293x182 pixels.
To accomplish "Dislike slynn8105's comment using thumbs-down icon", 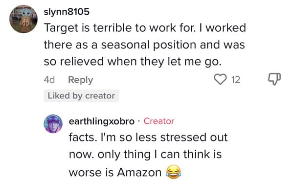I will [274, 79].
